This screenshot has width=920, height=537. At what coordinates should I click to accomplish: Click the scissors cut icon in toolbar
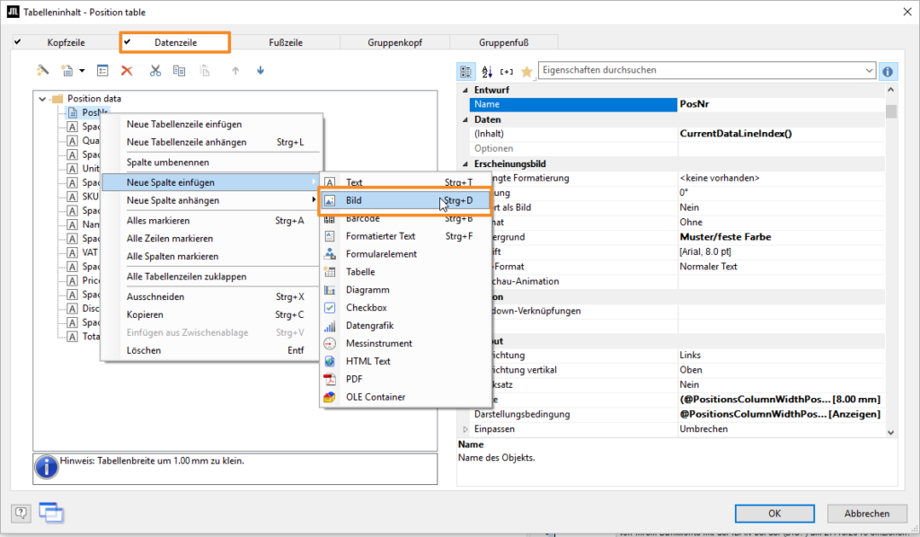[x=155, y=70]
